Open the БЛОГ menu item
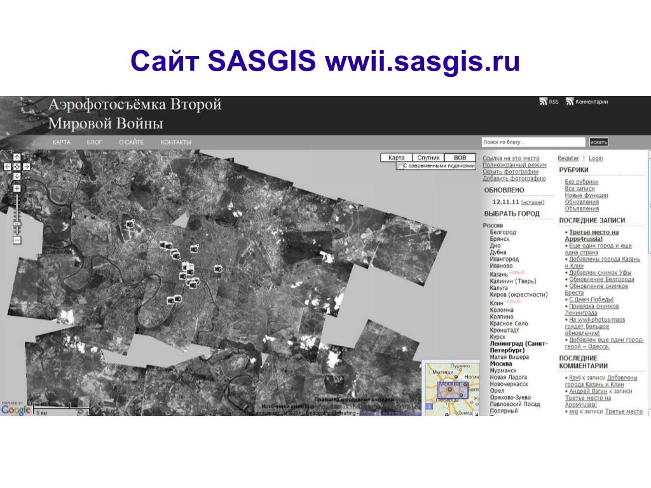This screenshot has width=651, height=488. (x=94, y=142)
